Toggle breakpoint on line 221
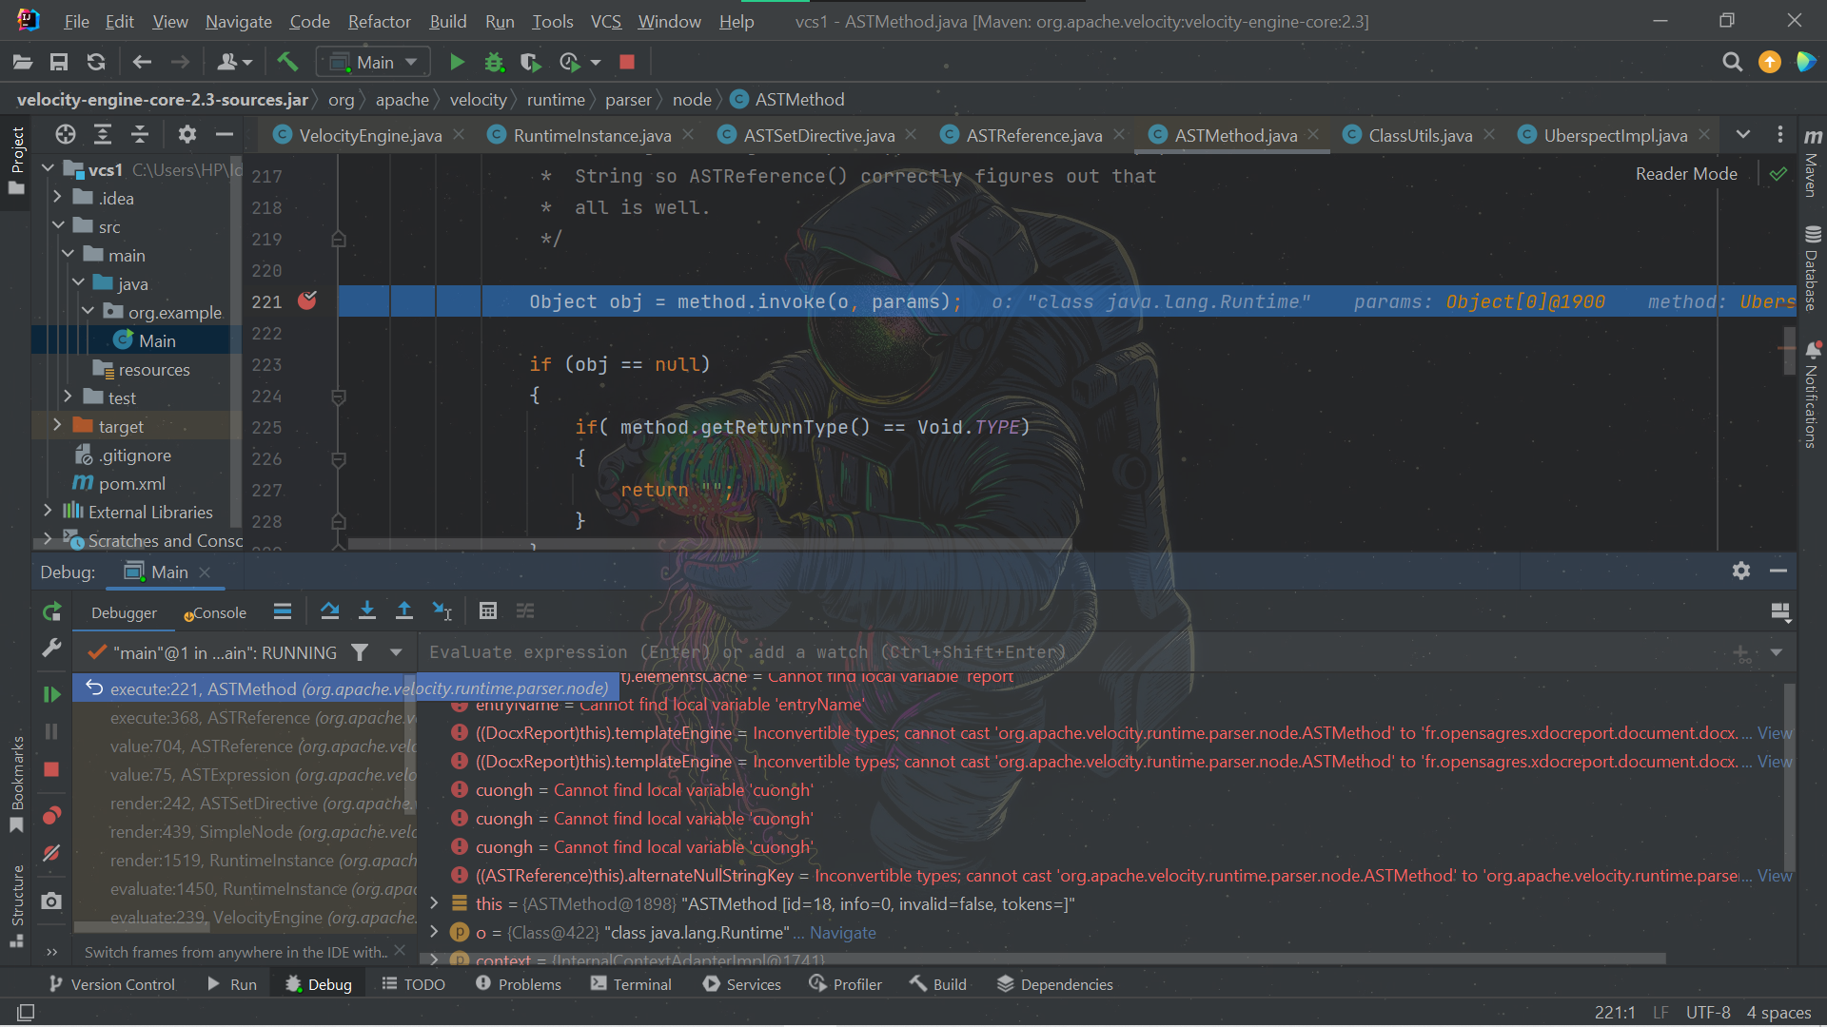The width and height of the screenshot is (1827, 1027). coord(307,301)
